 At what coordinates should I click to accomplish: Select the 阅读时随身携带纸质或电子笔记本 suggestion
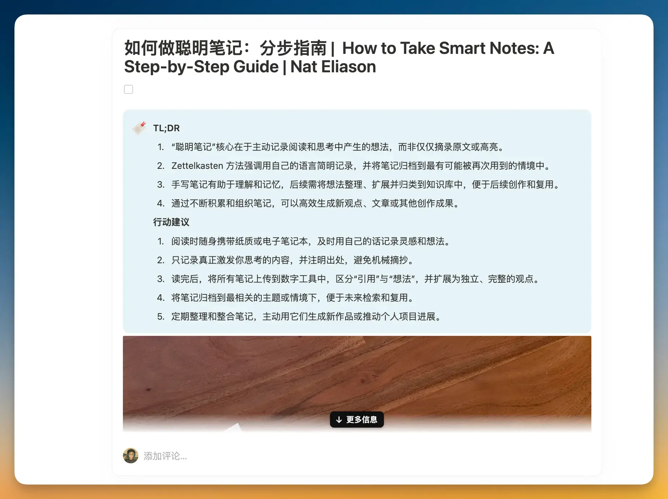point(311,241)
